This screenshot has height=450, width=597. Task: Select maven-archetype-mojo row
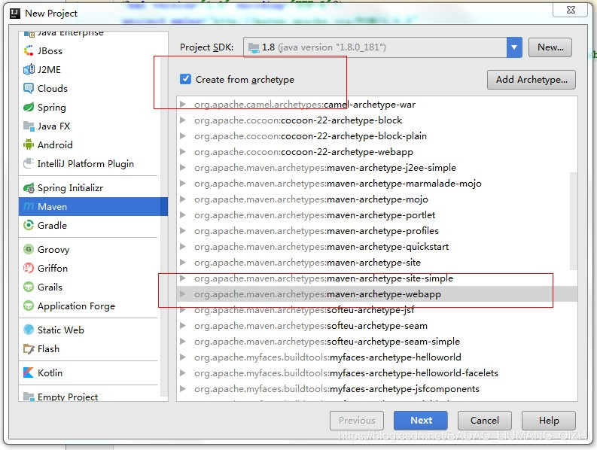click(377, 199)
